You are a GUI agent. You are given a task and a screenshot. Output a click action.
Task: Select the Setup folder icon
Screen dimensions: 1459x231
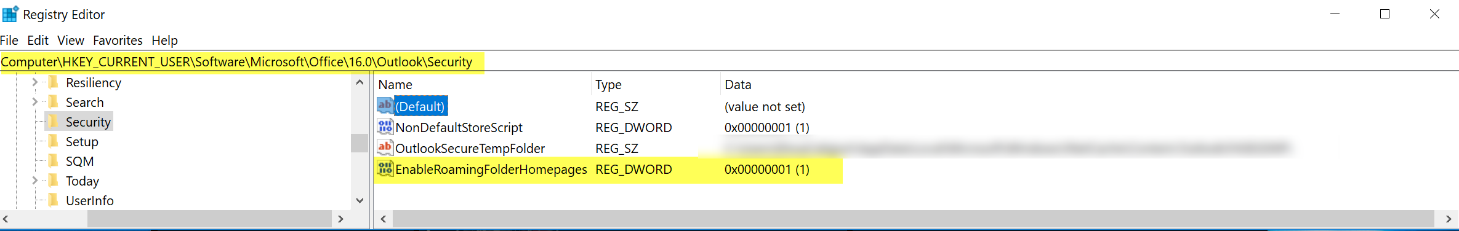tap(54, 141)
